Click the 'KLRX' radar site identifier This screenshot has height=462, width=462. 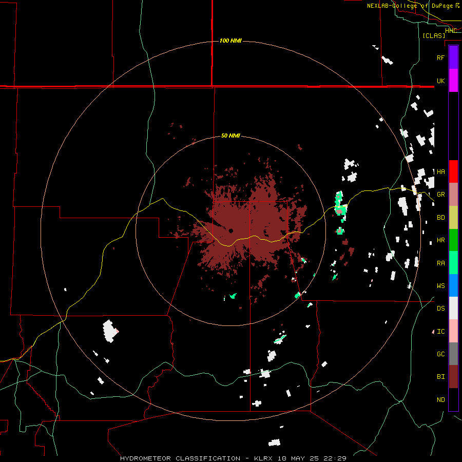263,458
